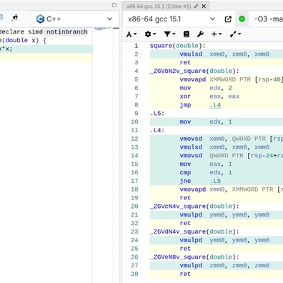Follow the .L5 link on jne line
The width and height of the screenshot is (283, 283).
pyautogui.click(x=215, y=181)
